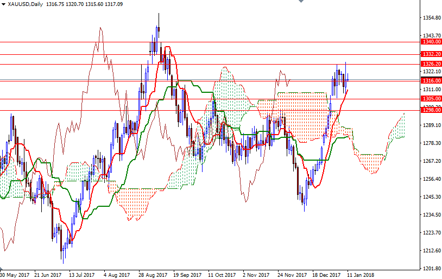Select the 1340.00 red price level label
This screenshot has width=442, height=279.
tap(431, 42)
